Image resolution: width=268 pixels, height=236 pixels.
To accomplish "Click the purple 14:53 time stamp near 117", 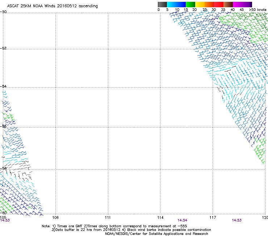I will click(237, 220).
